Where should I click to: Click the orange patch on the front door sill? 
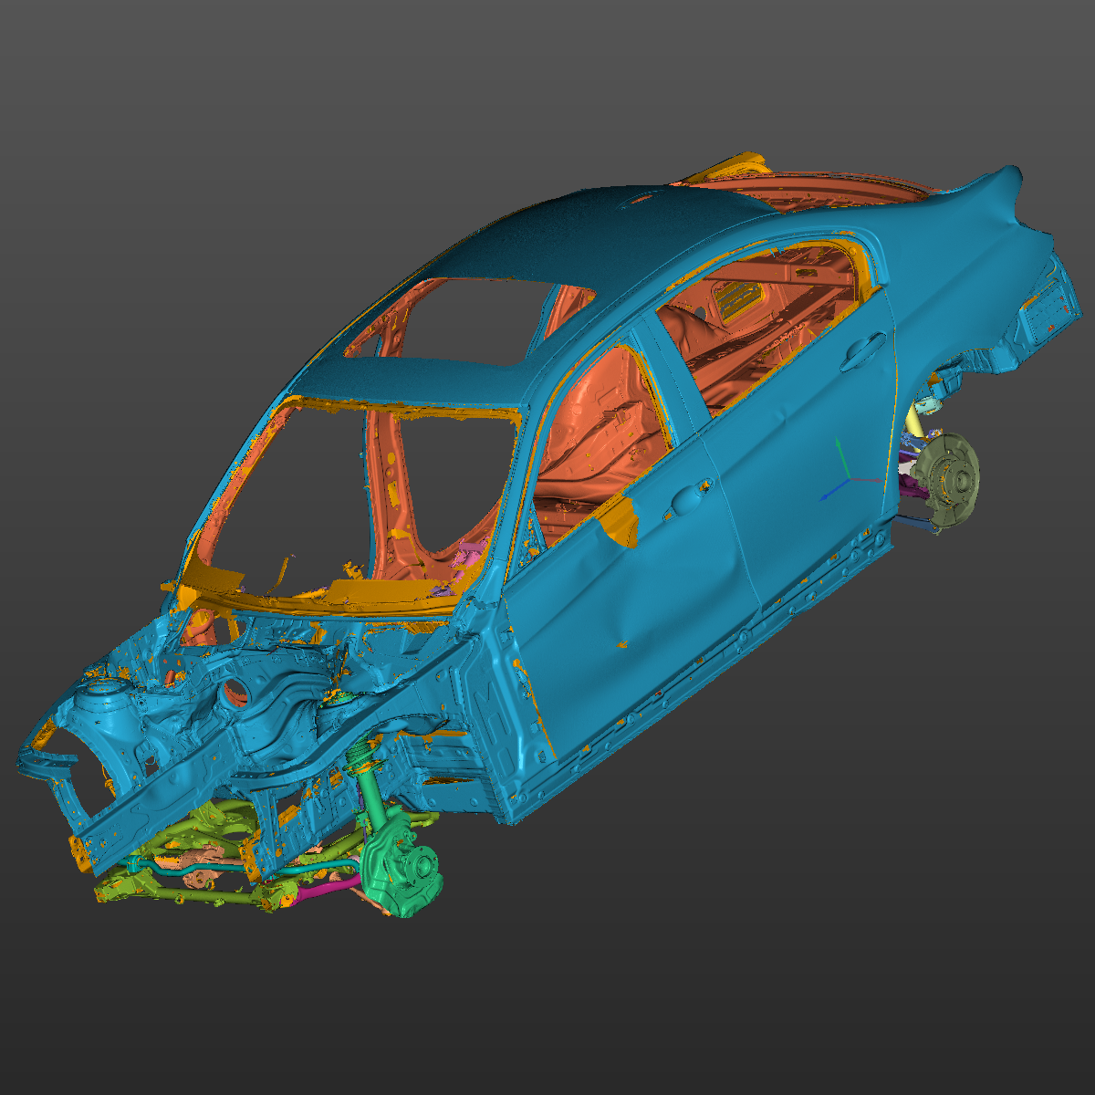(620, 520)
